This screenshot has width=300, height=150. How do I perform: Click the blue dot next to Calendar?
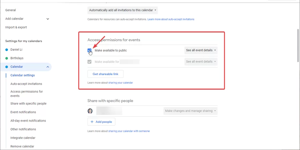coord(7,67)
